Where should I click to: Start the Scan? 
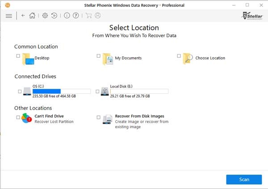[244, 180]
